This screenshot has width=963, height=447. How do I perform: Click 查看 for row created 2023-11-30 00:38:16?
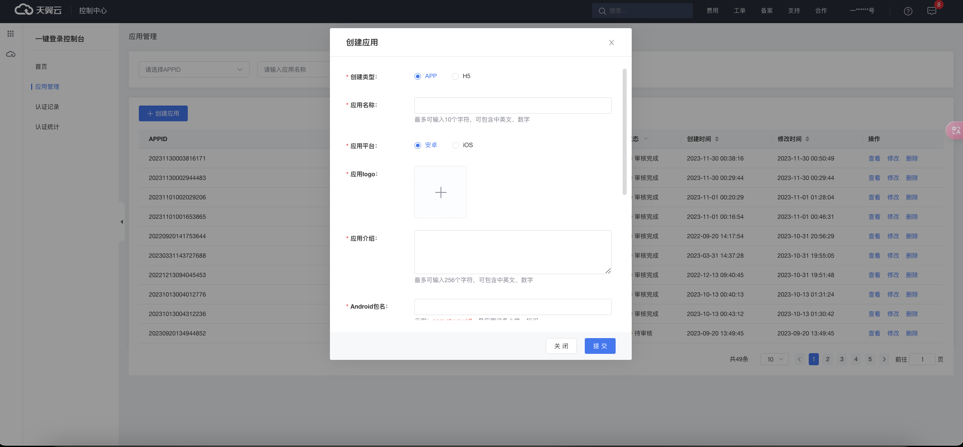(874, 158)
